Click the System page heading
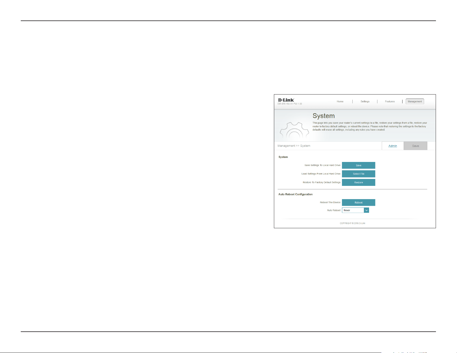The height and width of the screenshot is (353, 457). pyautogui.click(x=324, y=116)
